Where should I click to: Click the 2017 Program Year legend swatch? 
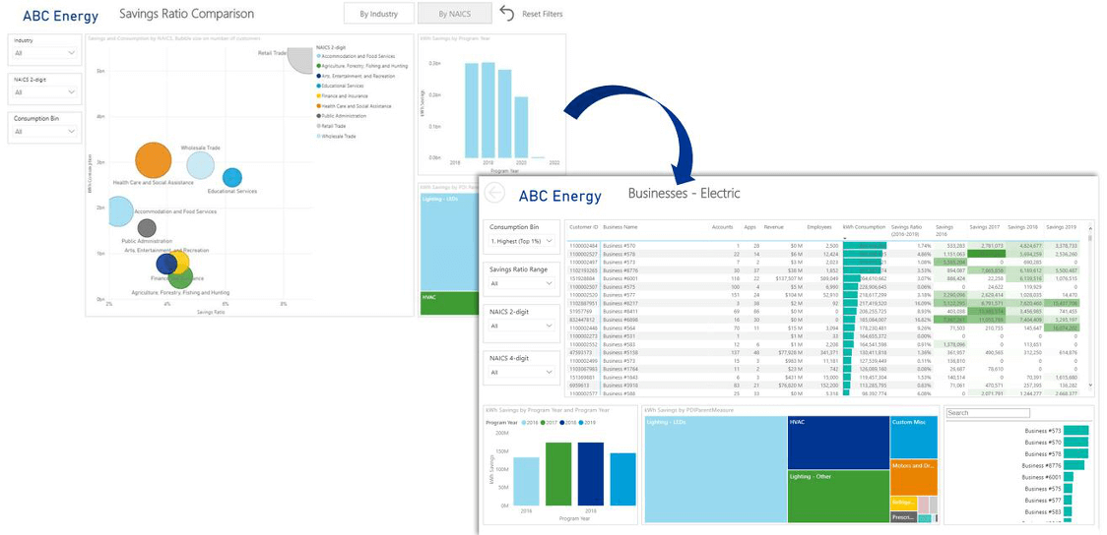coord(545,422)
